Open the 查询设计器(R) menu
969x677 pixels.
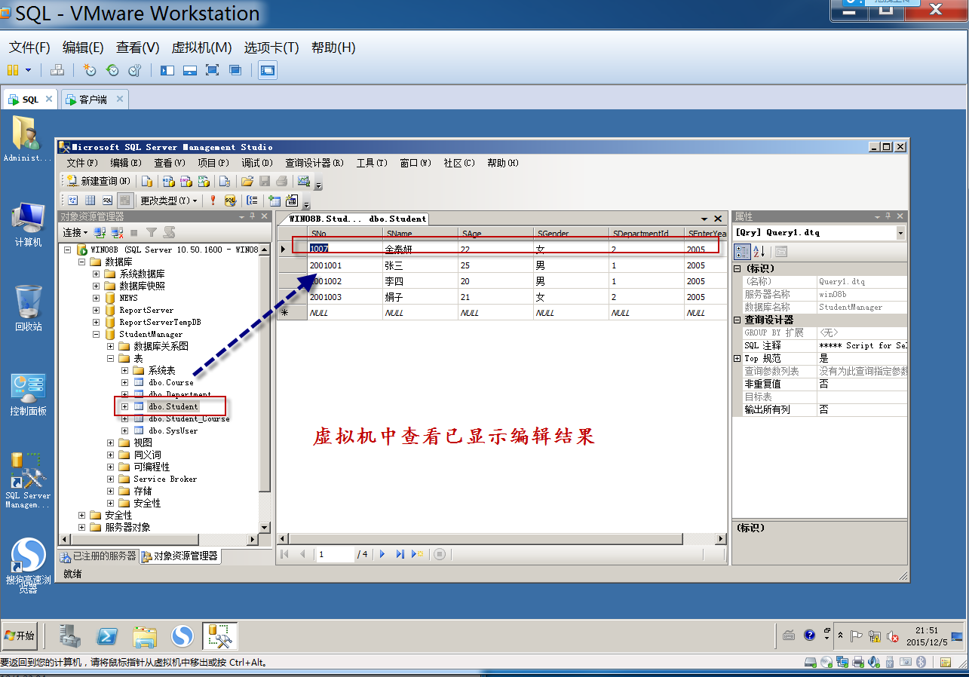[314, 163]
